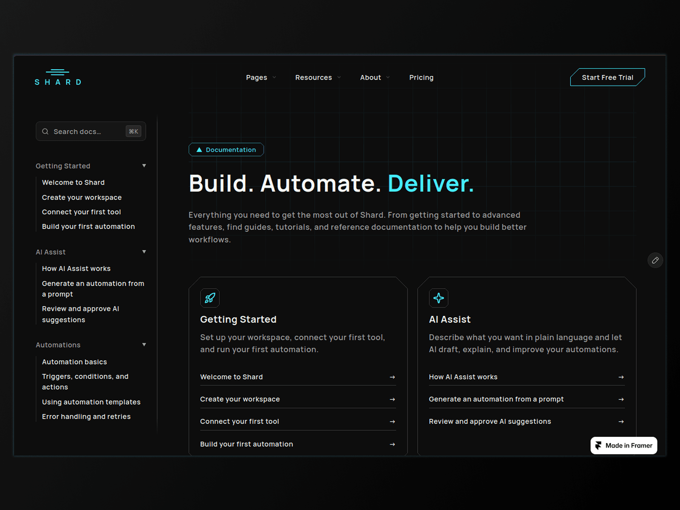Click arrow beside Connect your first tool card link
Image resolution: width=680 pixels, height=510 pixels.
(392, 422)
